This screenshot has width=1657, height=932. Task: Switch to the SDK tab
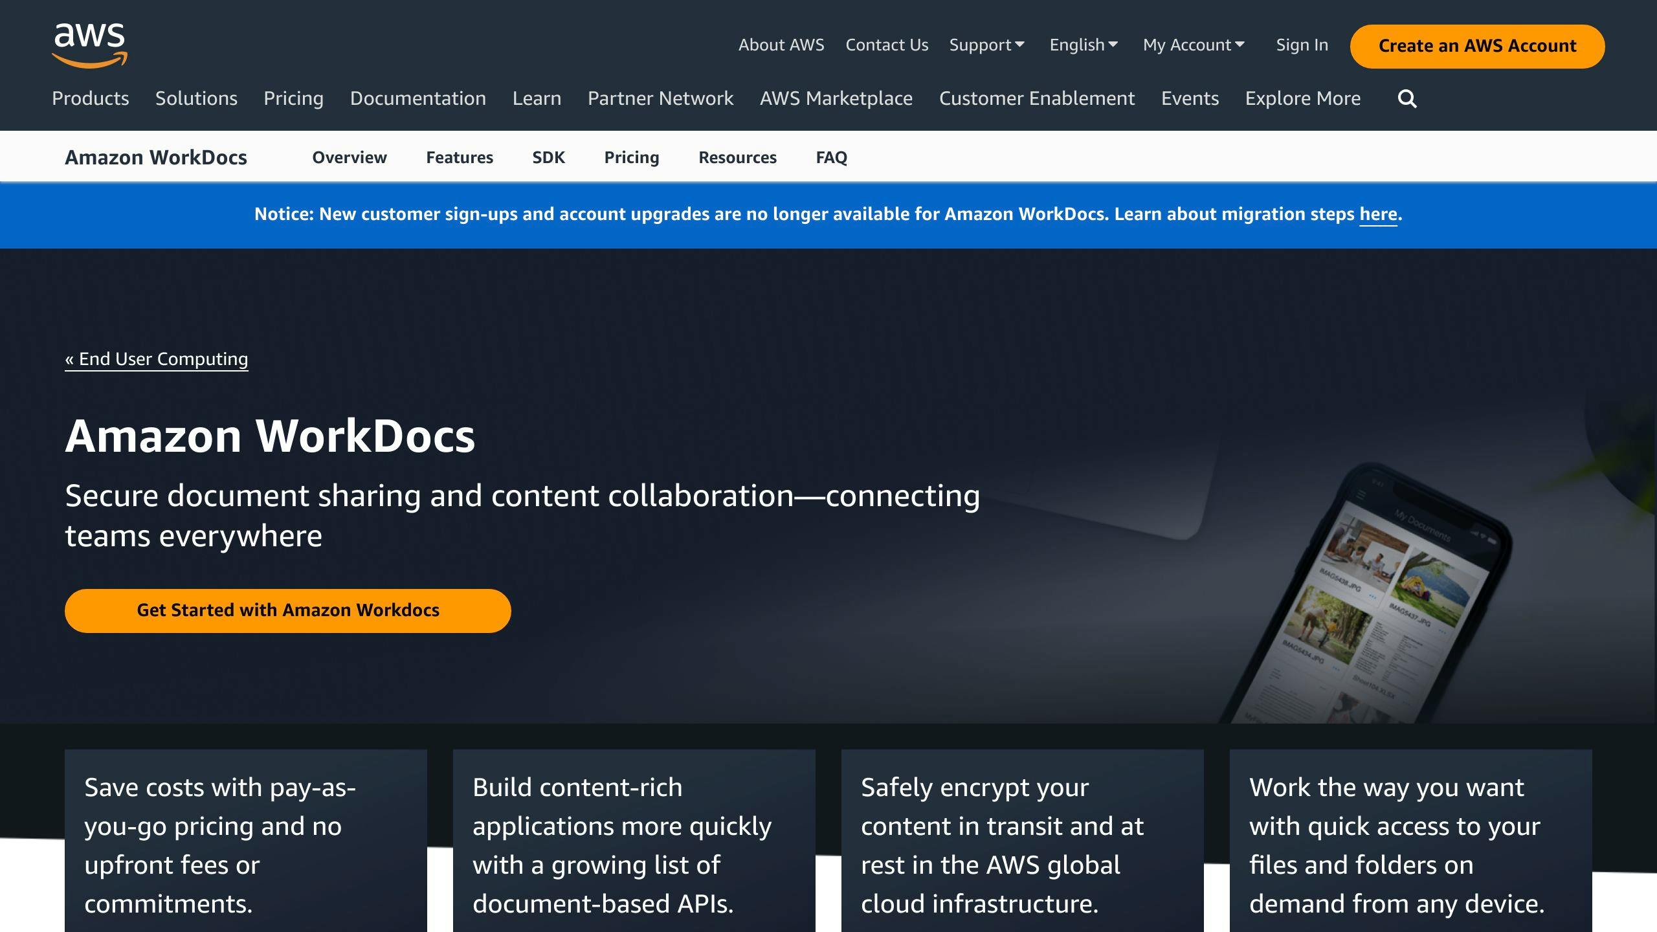tap(548, 157)
